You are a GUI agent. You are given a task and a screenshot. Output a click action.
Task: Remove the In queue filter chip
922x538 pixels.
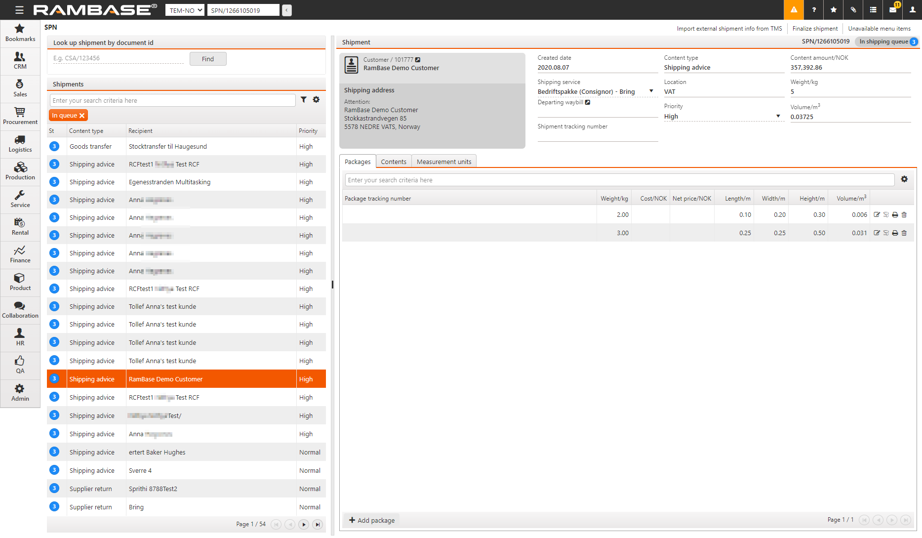[x=82, y=116]
